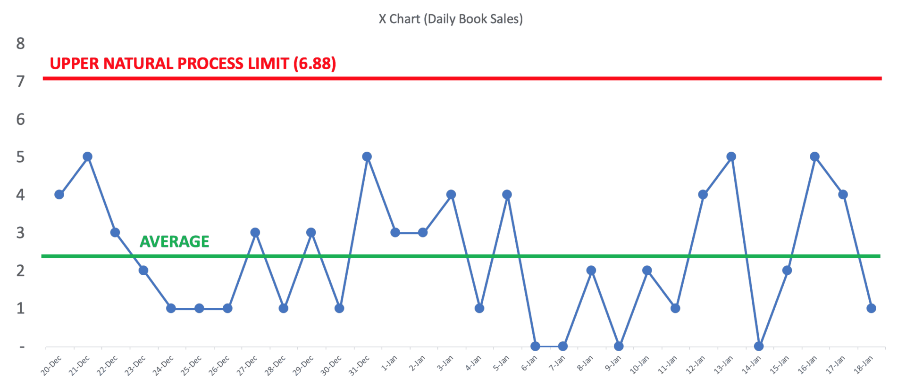Select the '5' value on y-axis
This screenshot has height=386, width=906.
pyautogui.click(x=20, y=157)
